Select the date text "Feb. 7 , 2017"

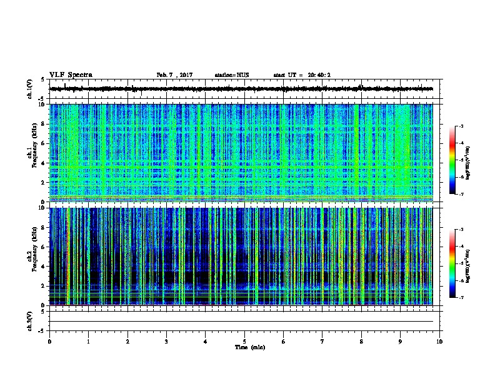click(174, 75)
